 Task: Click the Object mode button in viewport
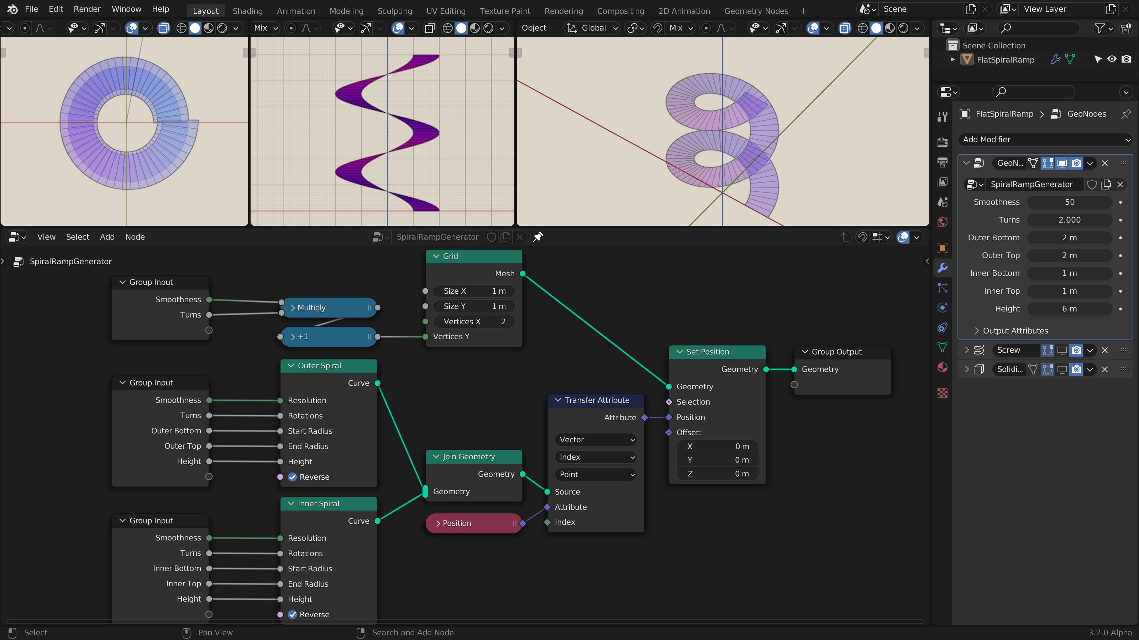(534, 28)
